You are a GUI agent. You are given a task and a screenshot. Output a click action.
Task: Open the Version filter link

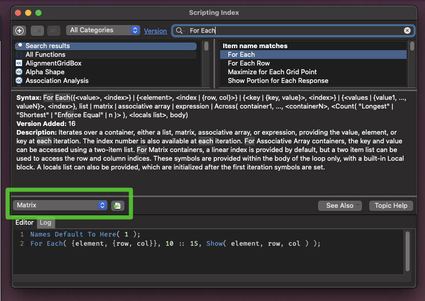click(x=155, y=31)
